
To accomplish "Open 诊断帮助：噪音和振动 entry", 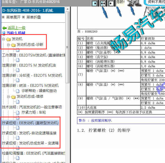I will (39, 91).
